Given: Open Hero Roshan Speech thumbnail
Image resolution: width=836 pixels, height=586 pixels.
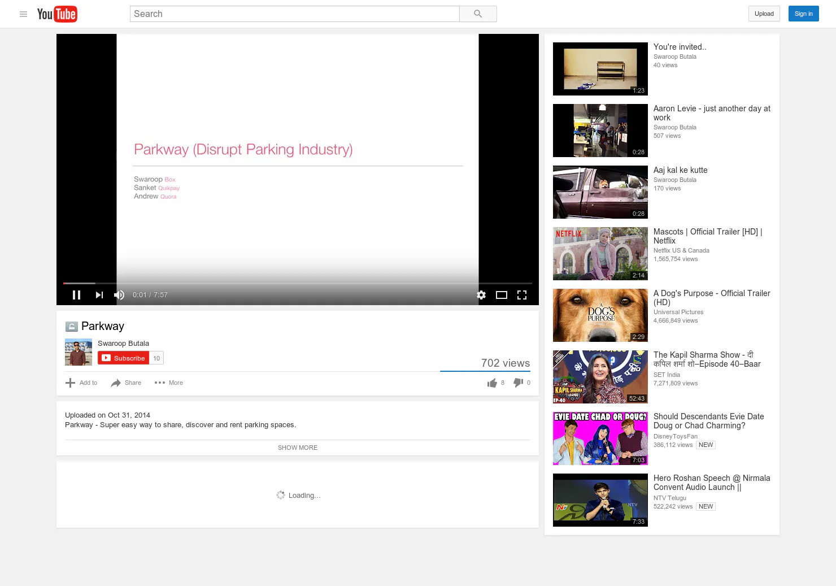Looking at the screenshot, I should pos(600,500).
